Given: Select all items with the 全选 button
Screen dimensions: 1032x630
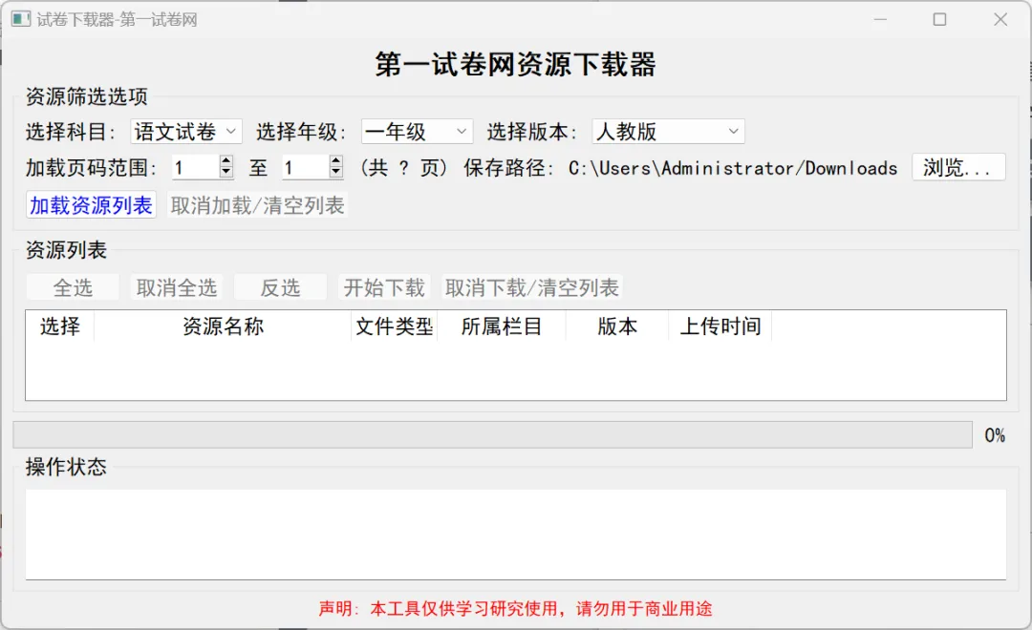Looking at the screenshot, I should coord(72,286).
